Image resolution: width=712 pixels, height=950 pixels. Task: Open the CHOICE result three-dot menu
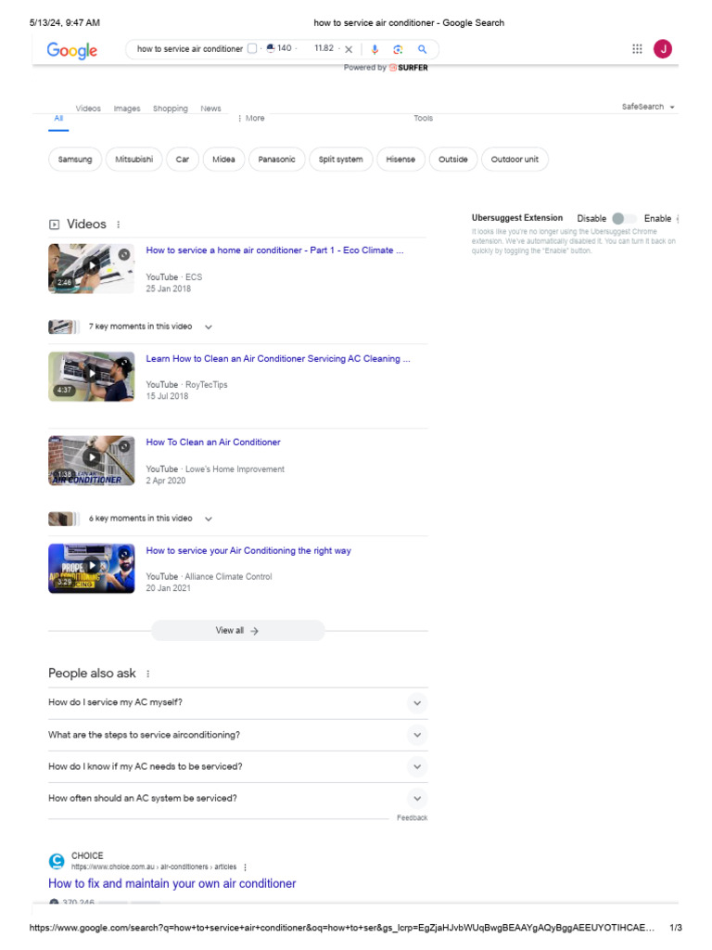point(245,867)
